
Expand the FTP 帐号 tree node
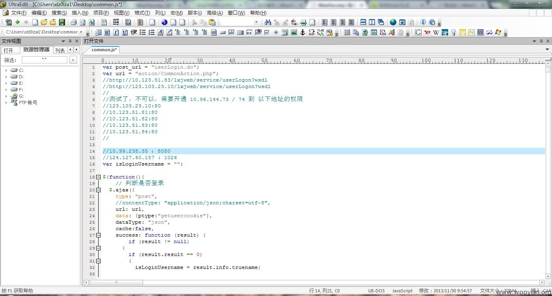[6, 103]
